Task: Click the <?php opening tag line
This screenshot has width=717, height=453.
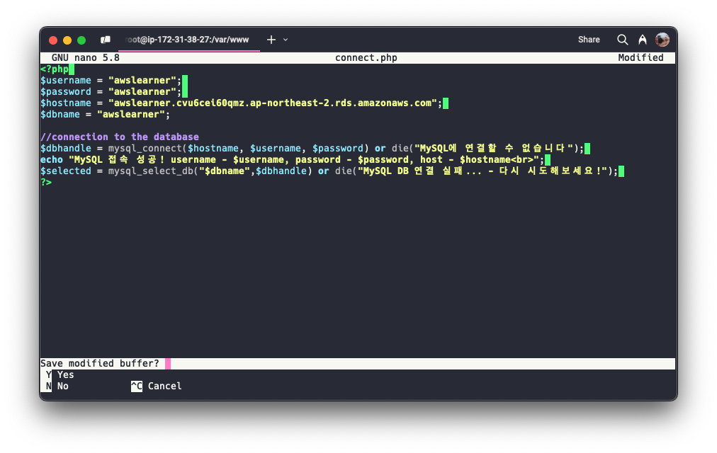Action: coord(55,69)
